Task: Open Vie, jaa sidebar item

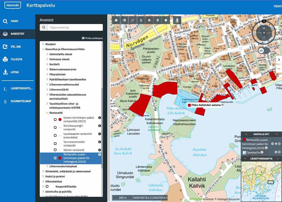Action: point(18,47)
